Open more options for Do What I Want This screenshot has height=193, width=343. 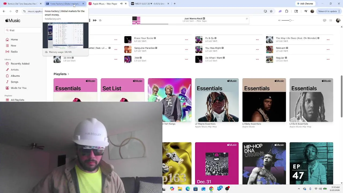tap(257, 59)
